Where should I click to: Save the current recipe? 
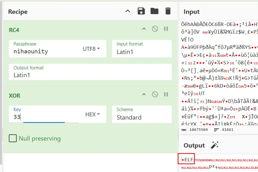pyautogui.click(x=141, y=11)
